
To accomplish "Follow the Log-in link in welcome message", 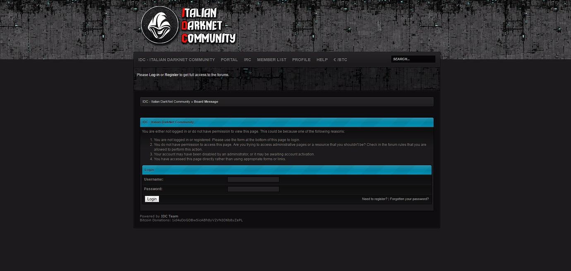I will coord(154,75).
